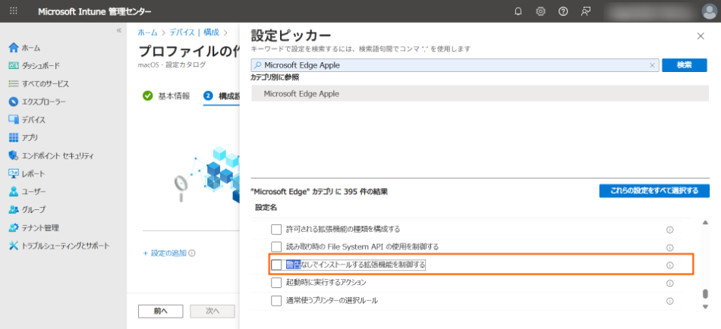The height and width of the screenshot is (329, 721).
Task: Tick 通常使うプリンターの選択ルール checkbox
Action: click(x=276, y=301)
